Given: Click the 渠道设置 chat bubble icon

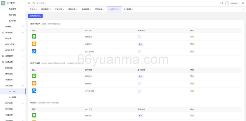Looking at the screenshot, I should [x=3, y=33].
